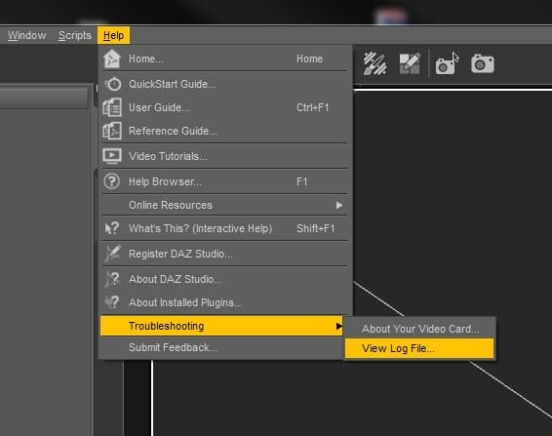Close the open Help menu
Viewport: 552px width, 436px height.
[113, 35]
